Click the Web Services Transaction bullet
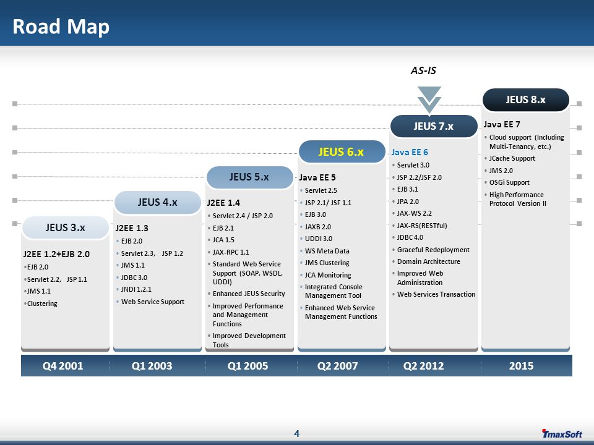 click(434, 294)
